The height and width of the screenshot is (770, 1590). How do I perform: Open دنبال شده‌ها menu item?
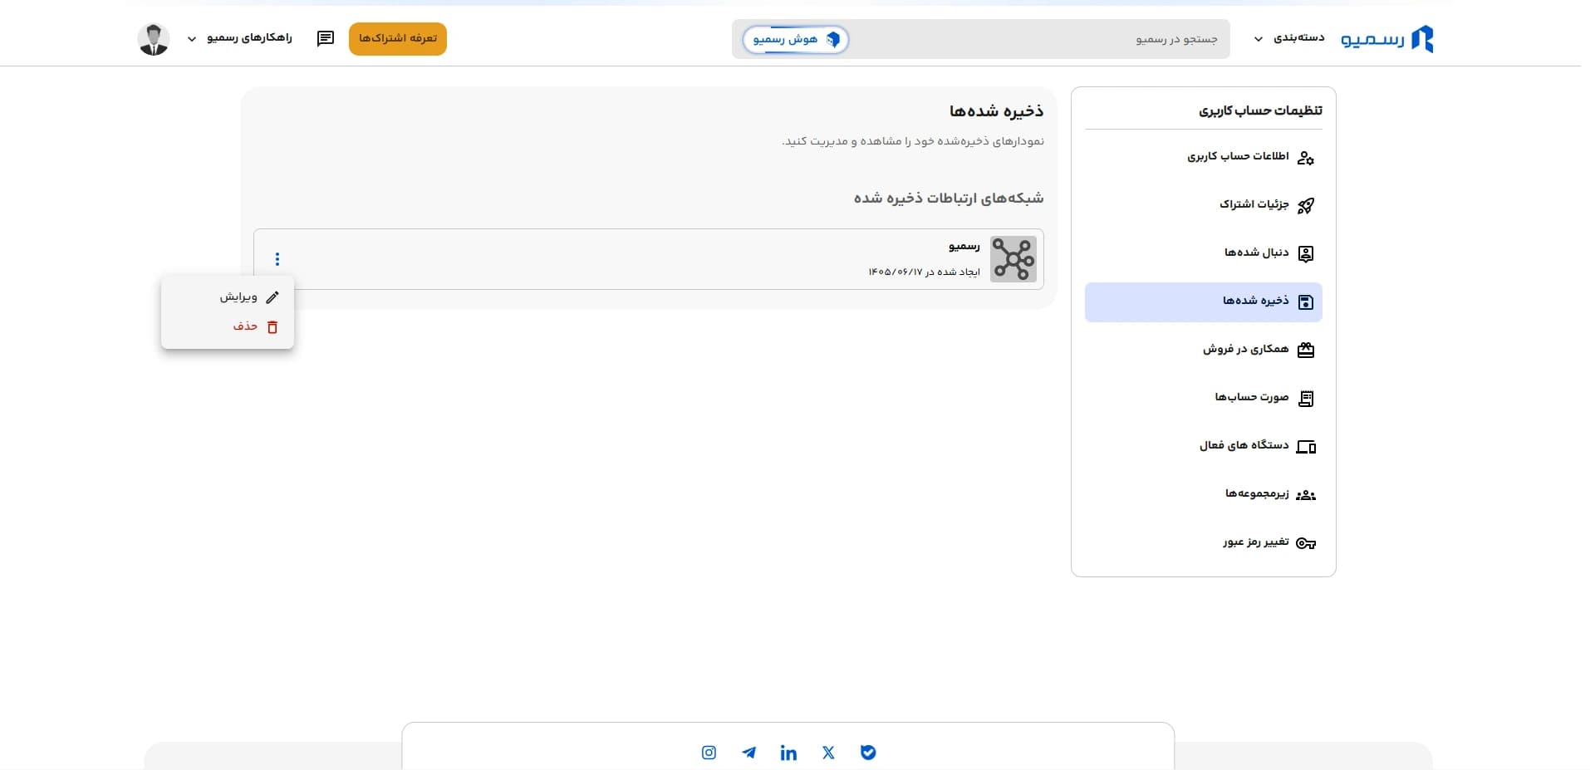tap(1203, 253)
